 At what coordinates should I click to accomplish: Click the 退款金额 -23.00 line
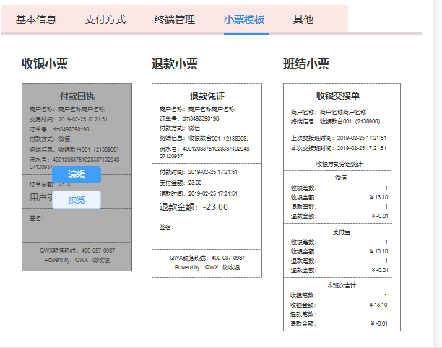pyautogui.click(x=194, y=207)
